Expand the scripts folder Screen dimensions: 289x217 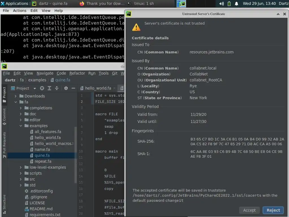(x=21, y=173)
